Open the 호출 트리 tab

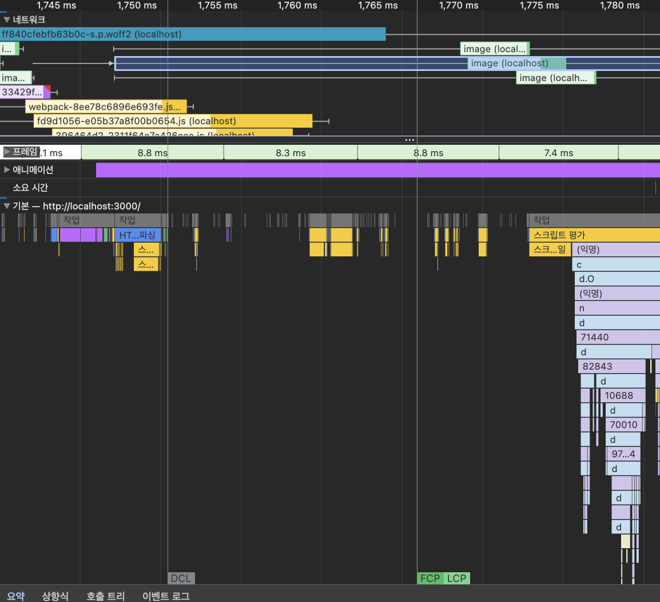pyautogui.click(x=105, y=596)
